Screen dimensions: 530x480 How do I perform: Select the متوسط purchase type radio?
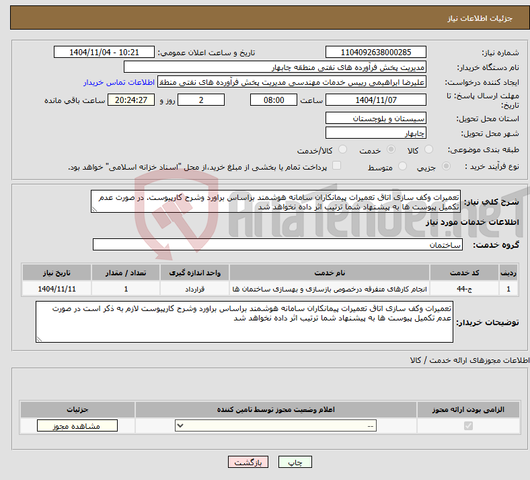click(x=402, y=166)
